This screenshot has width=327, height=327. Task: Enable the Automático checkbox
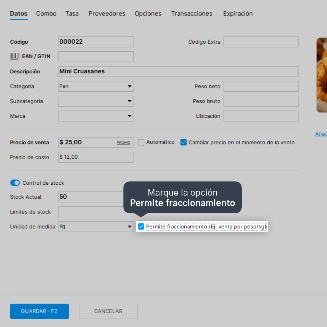click(x=141, y=142)
